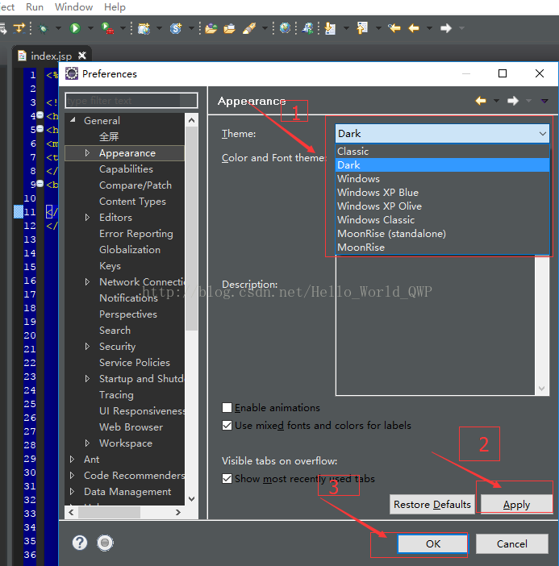Select Classic theme from the list
Viewport: 559px width, 566px height.
coord(442,152)
